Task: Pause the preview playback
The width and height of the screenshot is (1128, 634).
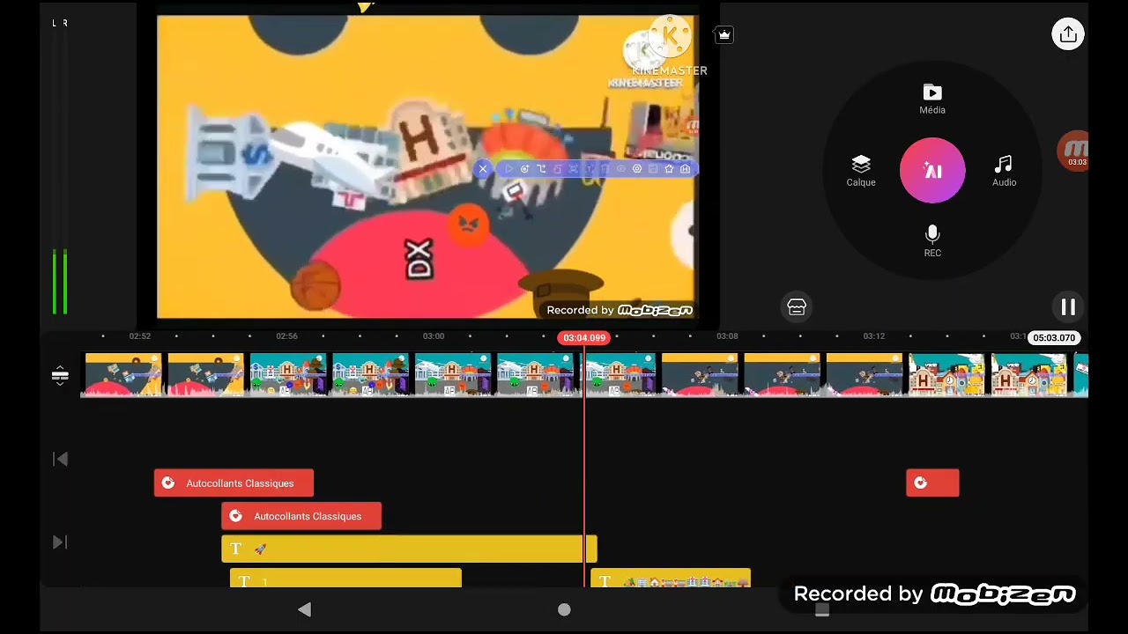Action: [x=1067, y=306]
